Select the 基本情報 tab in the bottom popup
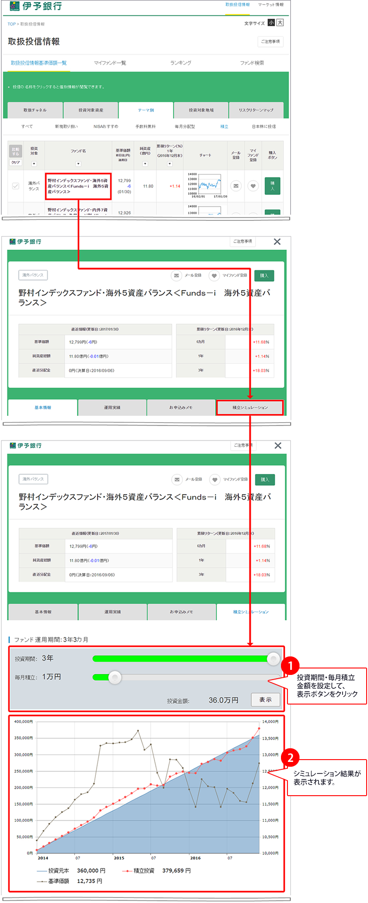This screenshot has height=903, width=368. pyautogui.click(x=43, y=612)
